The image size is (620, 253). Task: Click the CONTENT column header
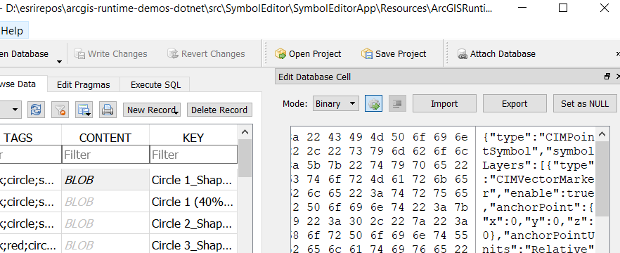[x=105, y=138]
